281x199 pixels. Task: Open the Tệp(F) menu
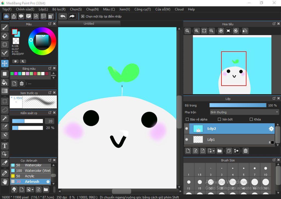pos(7,9)
